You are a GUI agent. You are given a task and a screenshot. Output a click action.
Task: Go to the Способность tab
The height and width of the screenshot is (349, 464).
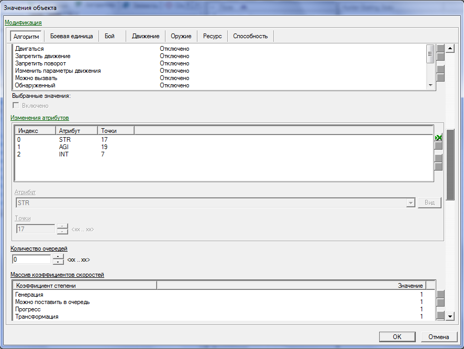[x=250, y=36]
